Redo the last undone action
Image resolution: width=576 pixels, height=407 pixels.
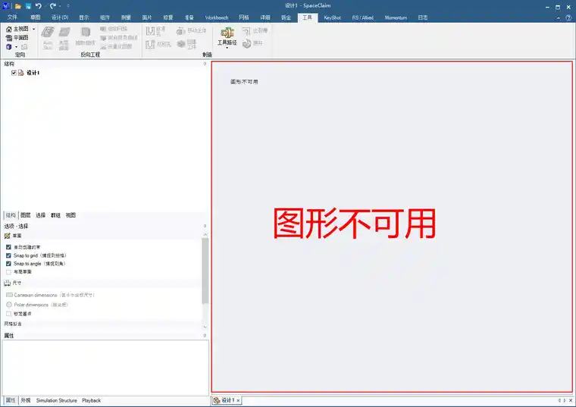pos(53,6)
